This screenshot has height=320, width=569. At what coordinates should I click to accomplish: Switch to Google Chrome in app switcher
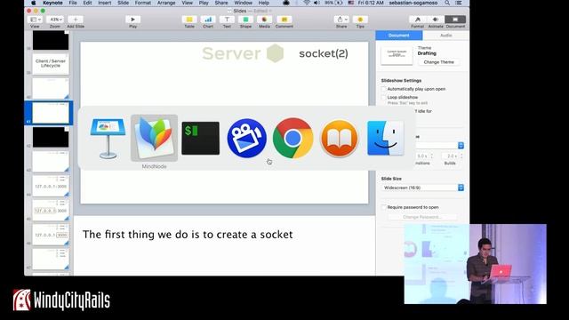tap(293, 139)
